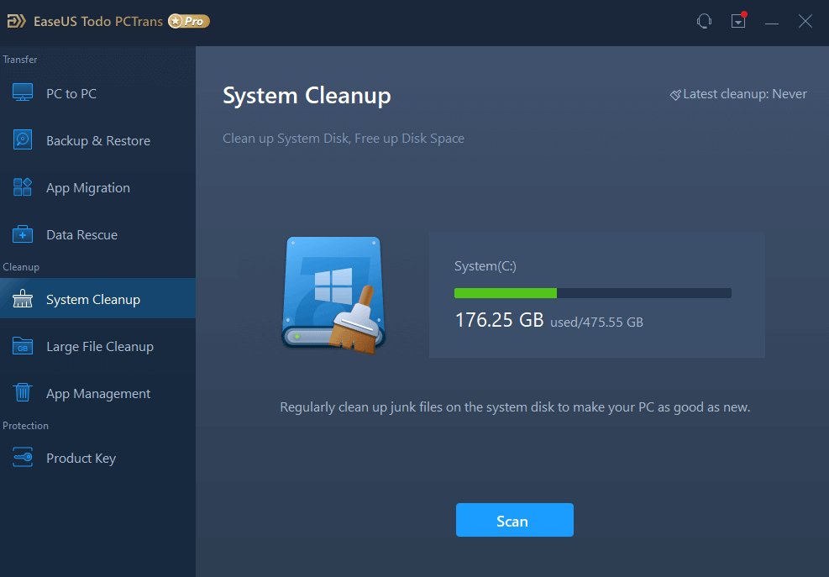829x577 pixels.
Task: Click the disk cleanup illustration
Action: click(x=333, y=292)
